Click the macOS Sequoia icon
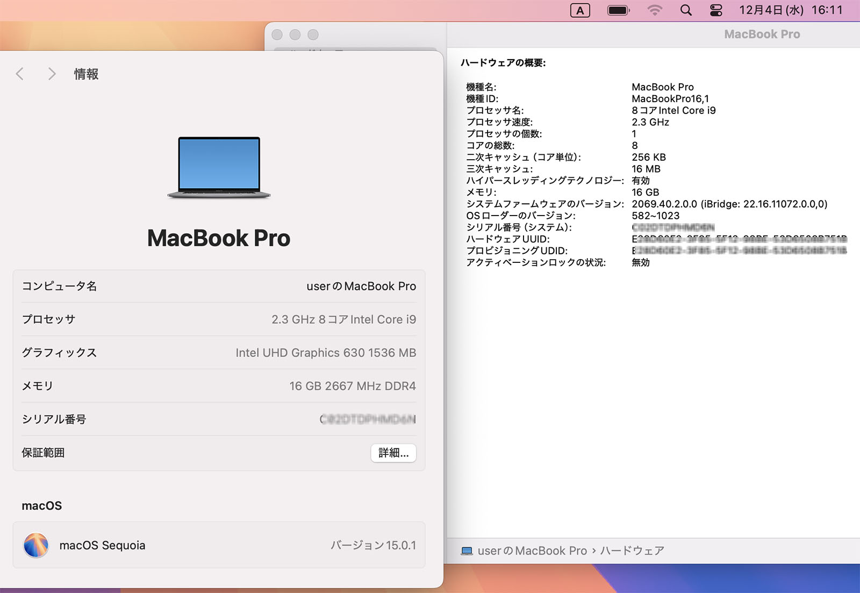Viewport: 860px width, 593px height. 36,545
